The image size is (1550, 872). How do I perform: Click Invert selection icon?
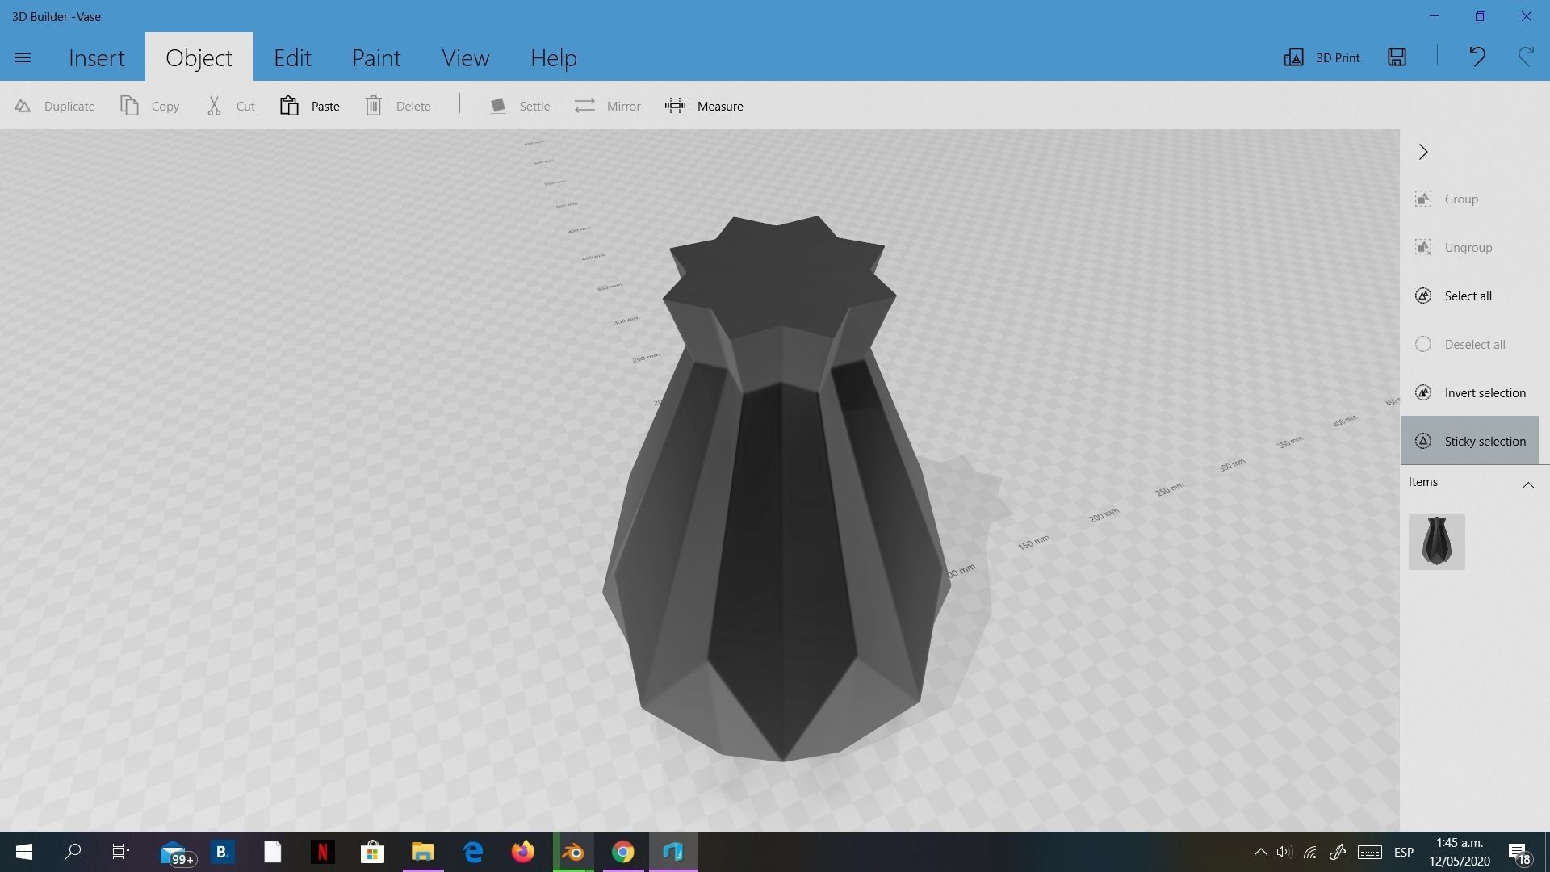tap(1423, 392)
